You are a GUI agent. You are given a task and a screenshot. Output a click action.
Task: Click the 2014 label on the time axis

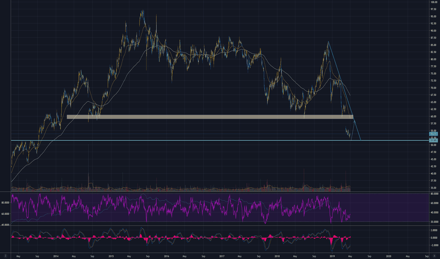pos(56,256)
